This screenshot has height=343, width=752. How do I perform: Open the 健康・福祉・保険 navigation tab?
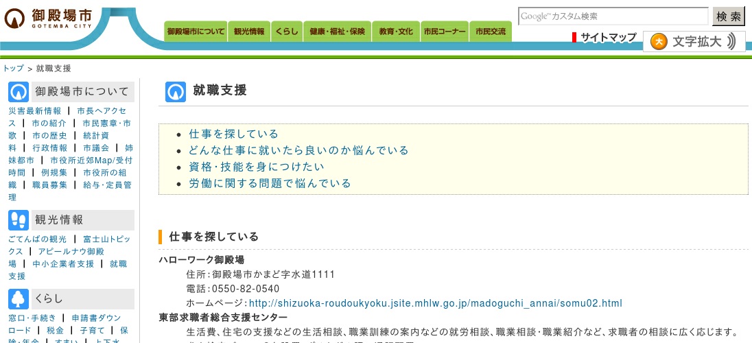coord(337,32)
